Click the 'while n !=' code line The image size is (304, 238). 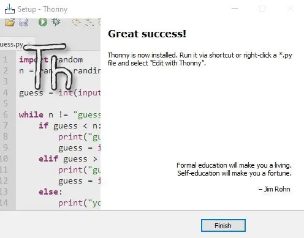coord(59,114)
